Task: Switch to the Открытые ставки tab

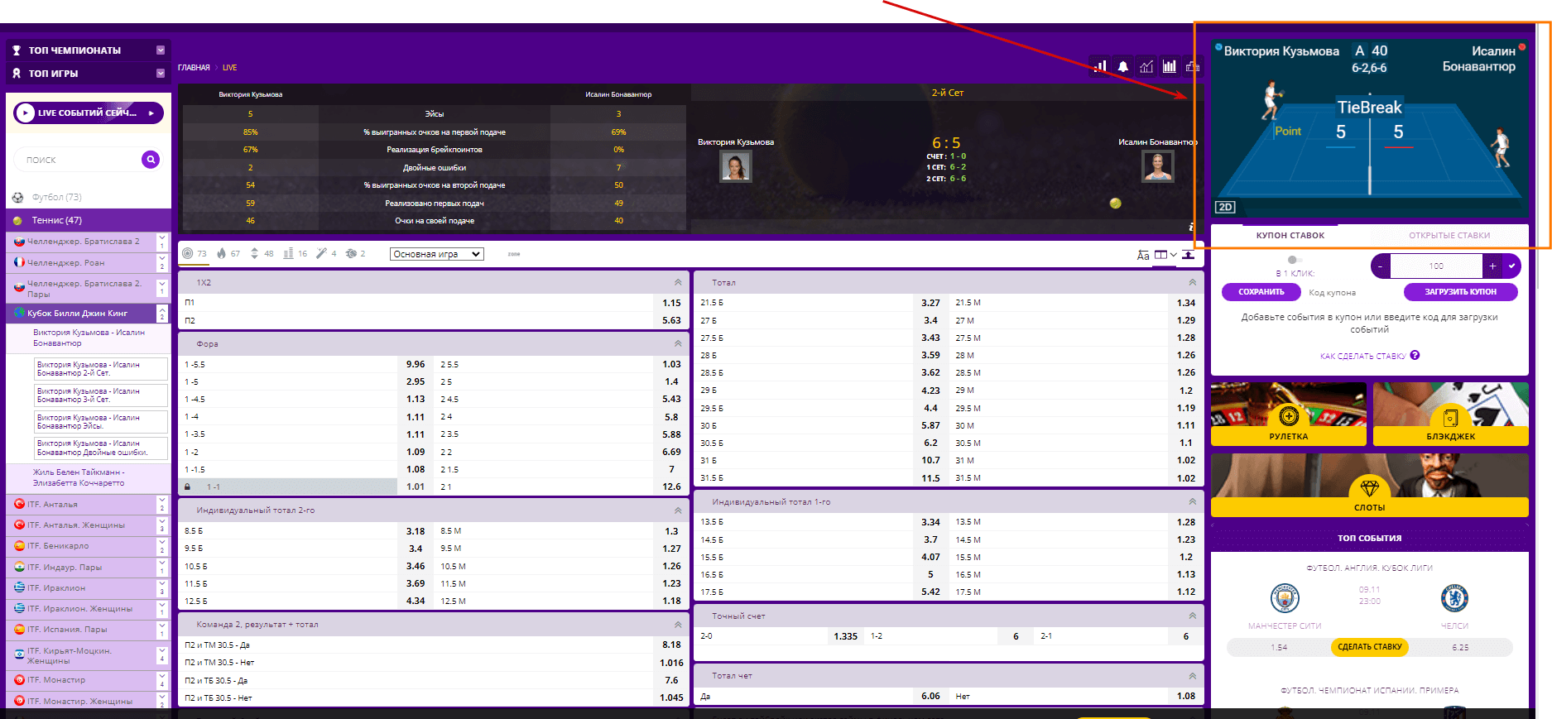Action: 1449,236
